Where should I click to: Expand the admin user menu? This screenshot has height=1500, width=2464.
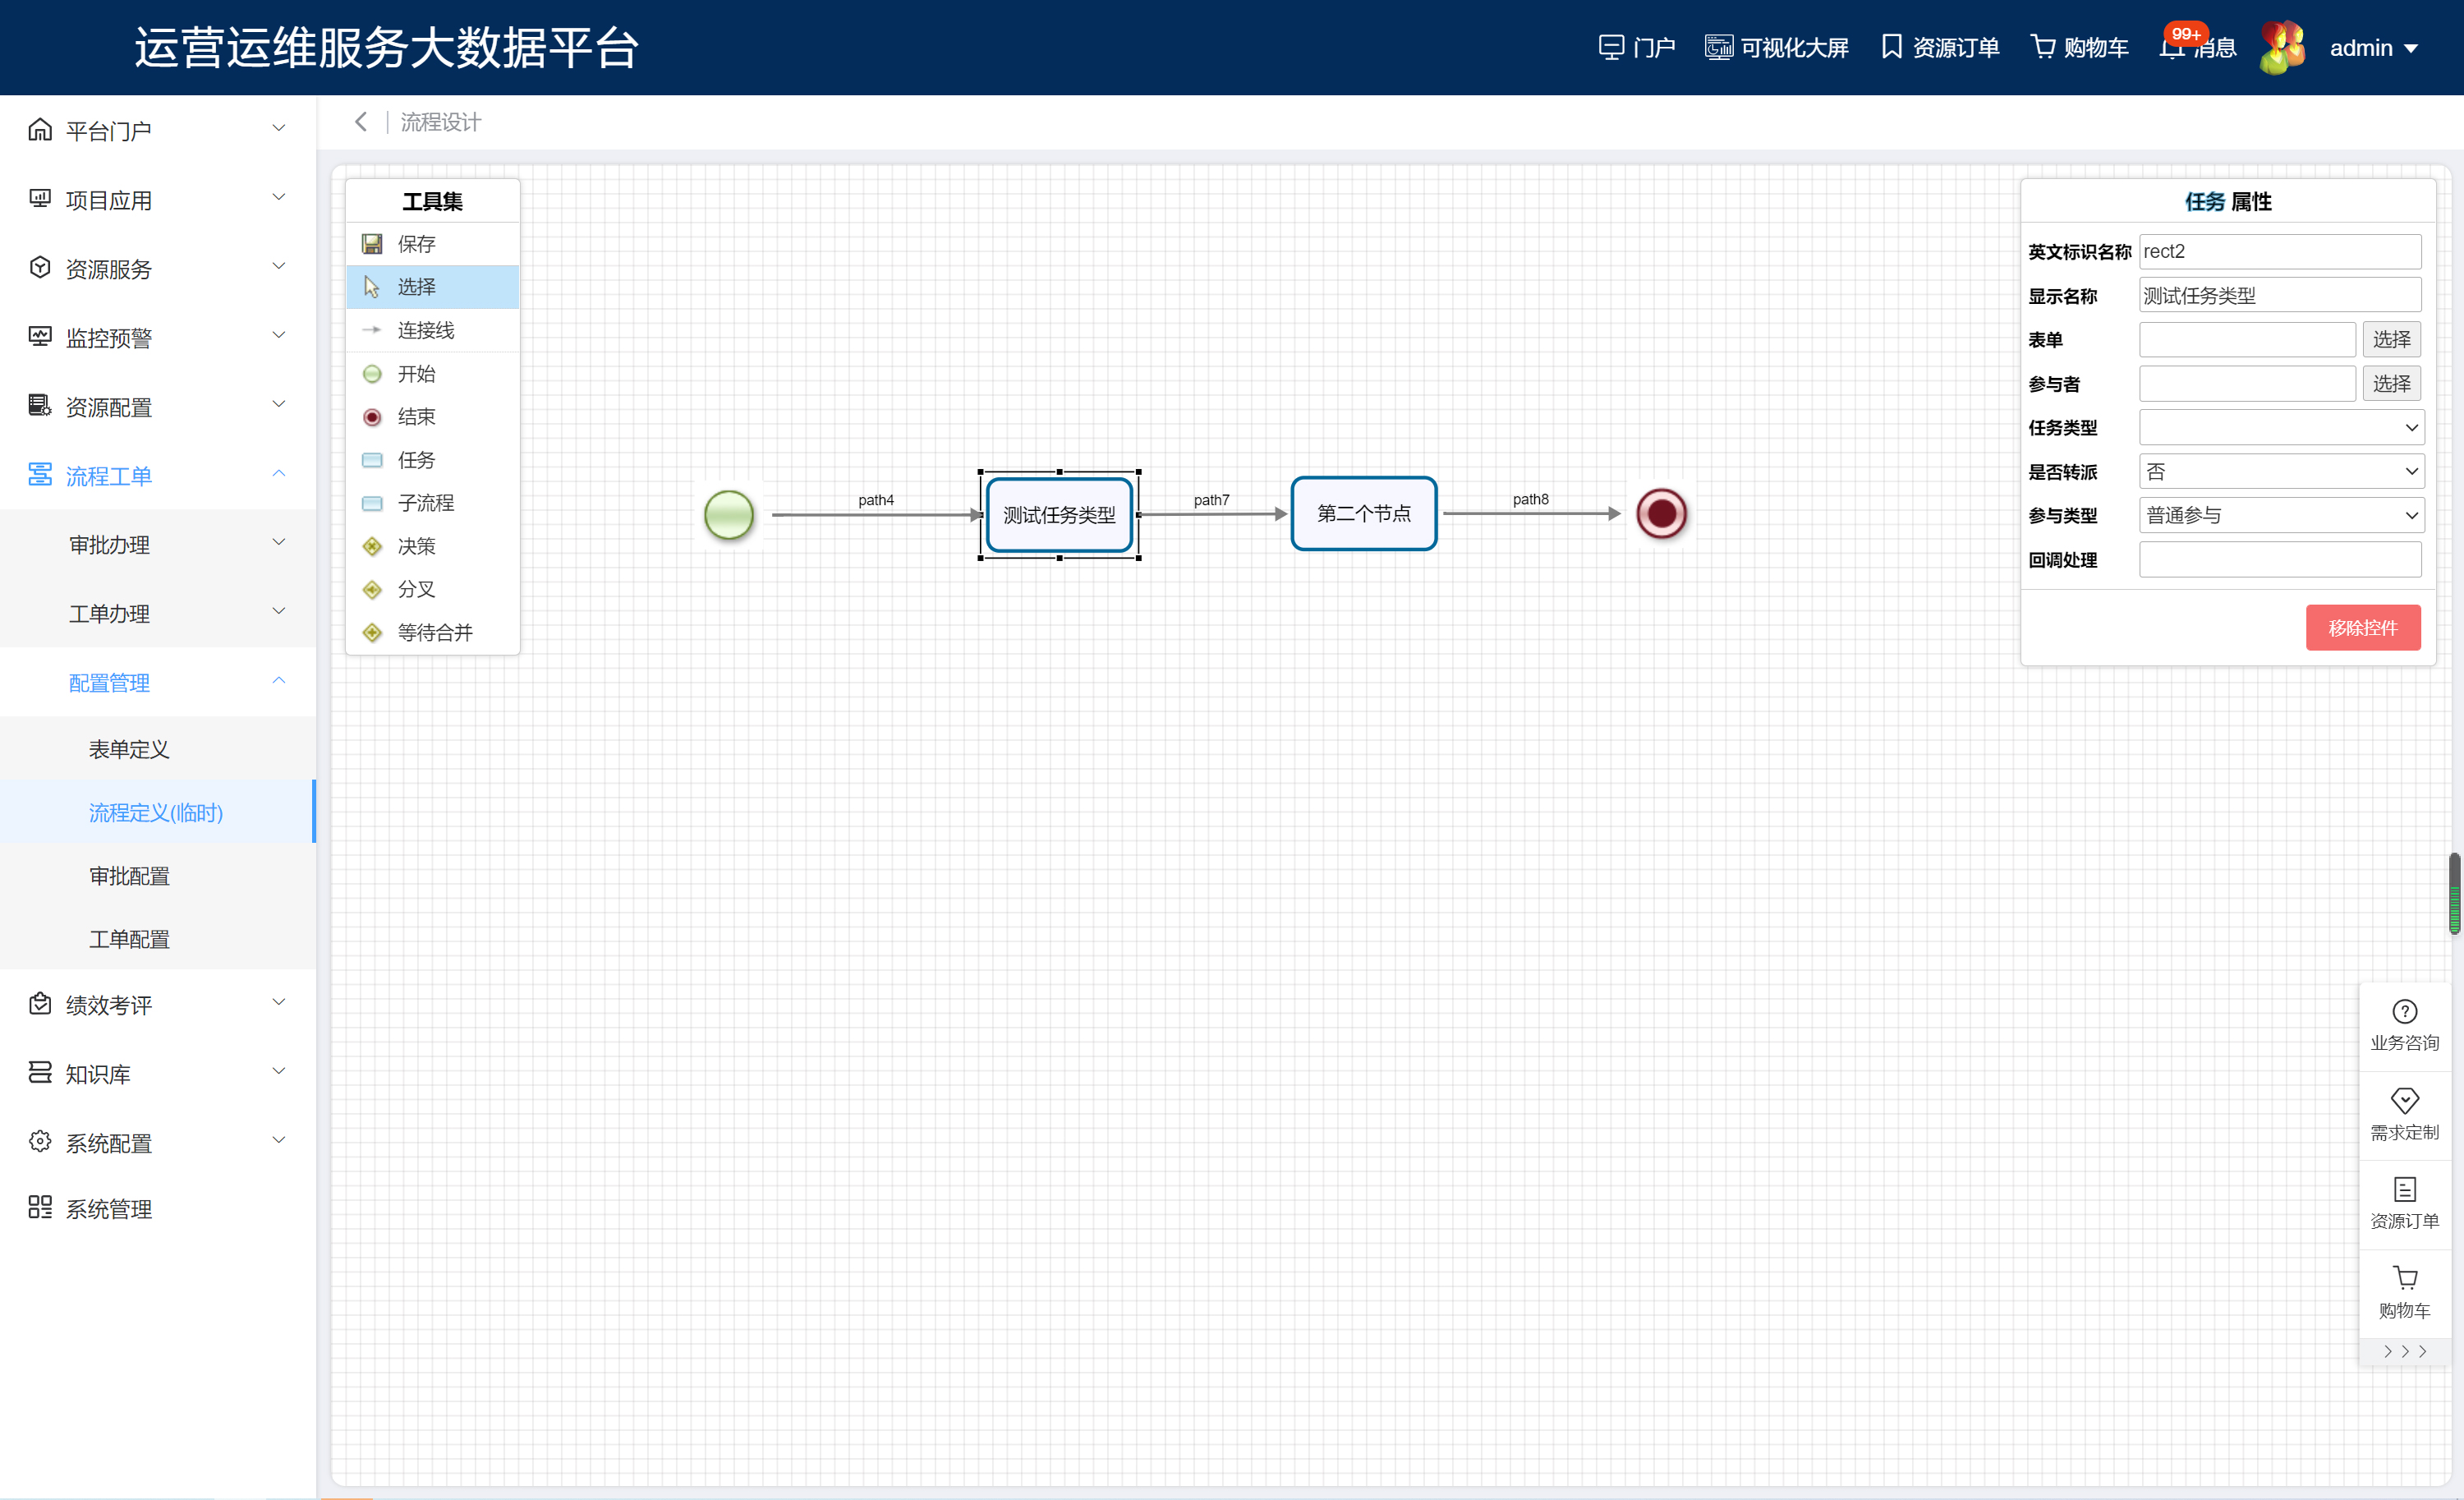2373,48
